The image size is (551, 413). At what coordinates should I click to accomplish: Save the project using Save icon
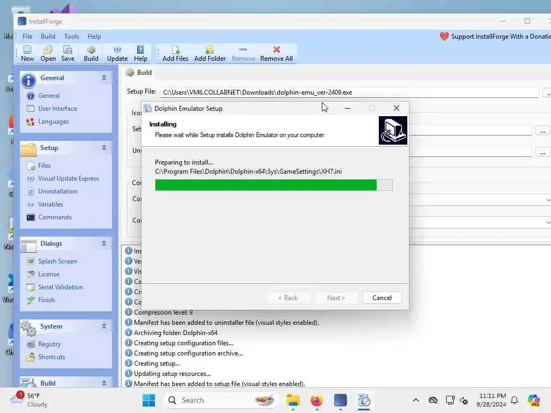67,53
